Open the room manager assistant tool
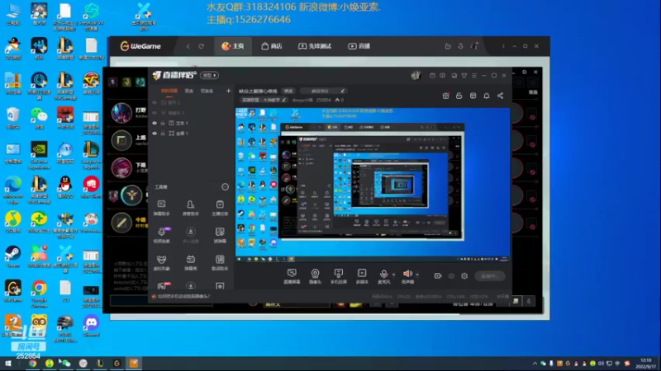 (191, 208)
